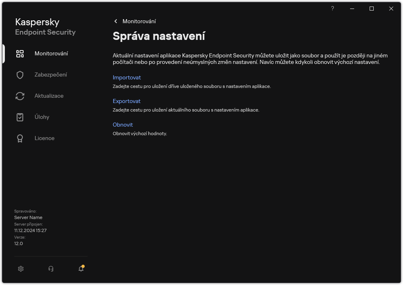
Task: Go back using the Monitorování breadcrumb chevron
Action: click(115, 21)
